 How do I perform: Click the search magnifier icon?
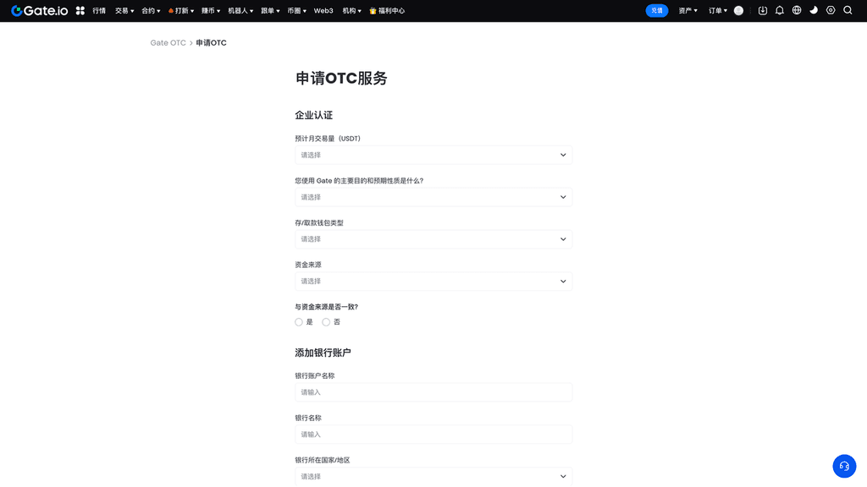tap(848, 11)
